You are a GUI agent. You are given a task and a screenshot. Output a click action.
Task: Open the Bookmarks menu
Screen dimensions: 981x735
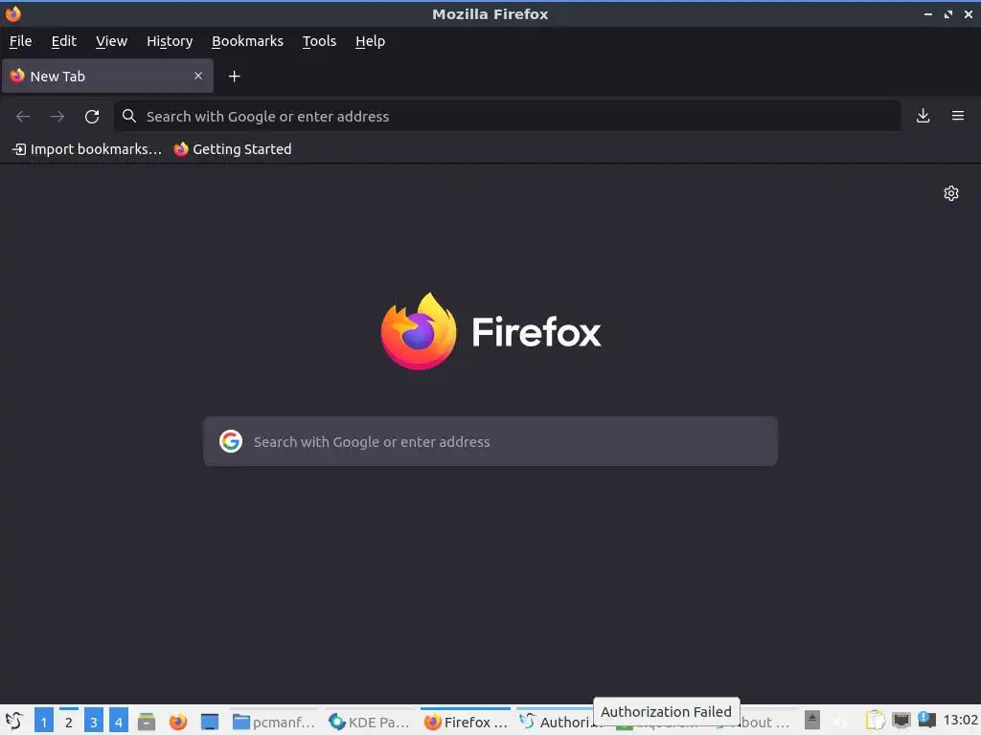[x=247, y=41]
